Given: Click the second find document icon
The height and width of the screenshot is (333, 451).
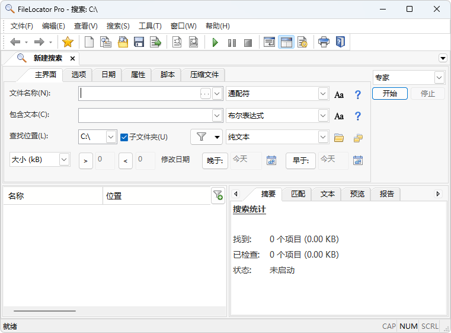Looking at the screenshot, I should 194,42.
